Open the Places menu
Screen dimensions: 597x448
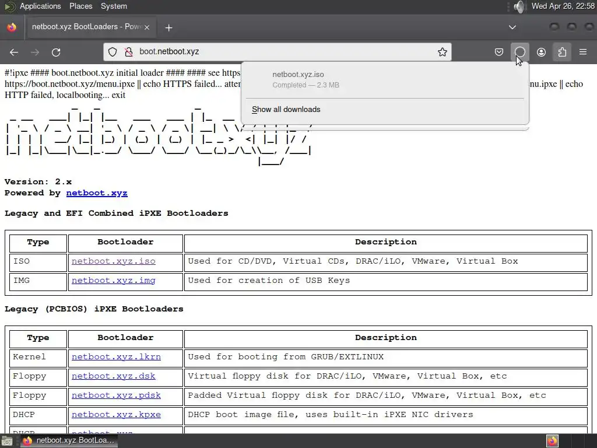point(80,6)
